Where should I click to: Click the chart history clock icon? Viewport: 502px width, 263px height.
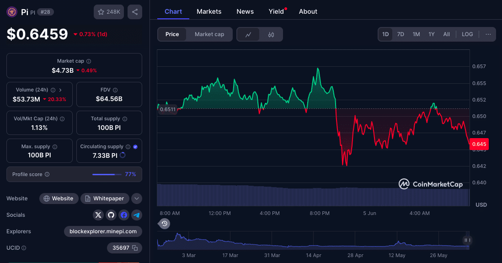(164, 224)
